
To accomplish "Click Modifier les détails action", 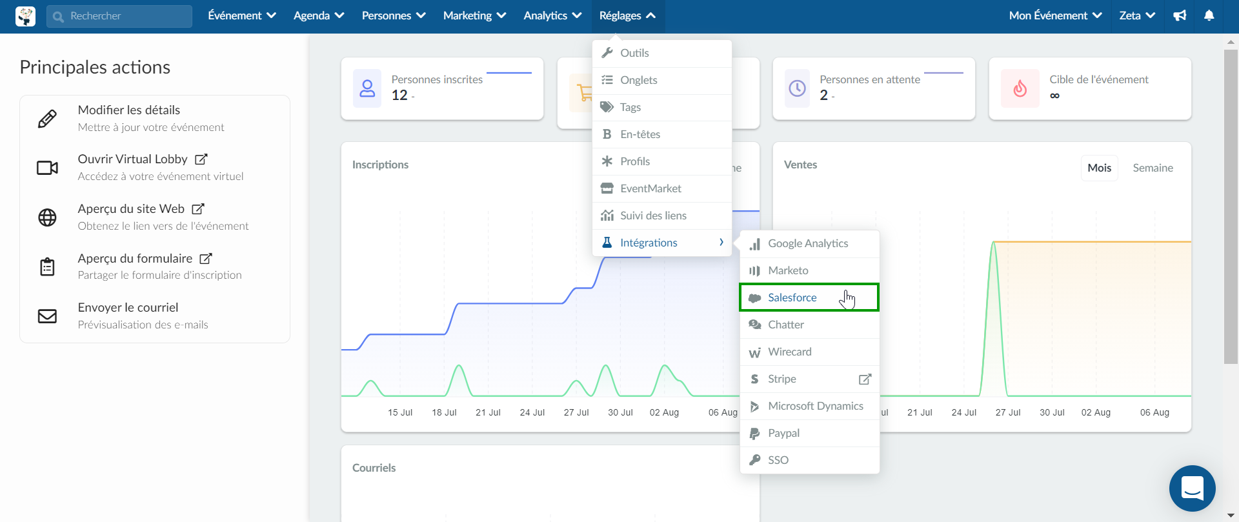I will pos(155,118).
